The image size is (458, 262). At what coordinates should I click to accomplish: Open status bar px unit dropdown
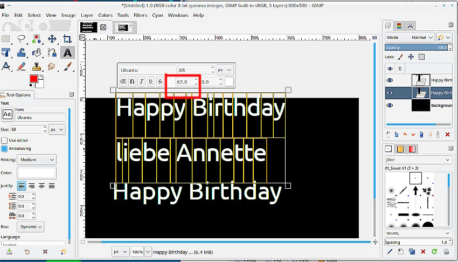pyautogui.click(x=120, y=252)
